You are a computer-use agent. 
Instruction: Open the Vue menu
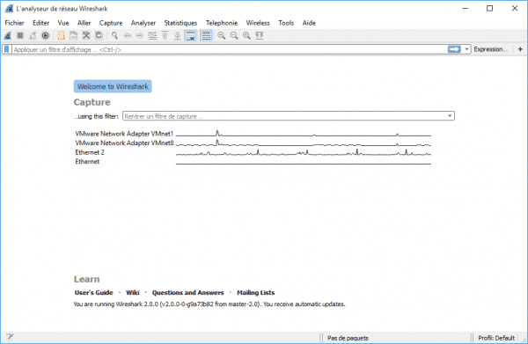pyautogui.click(x=63, y=23)
